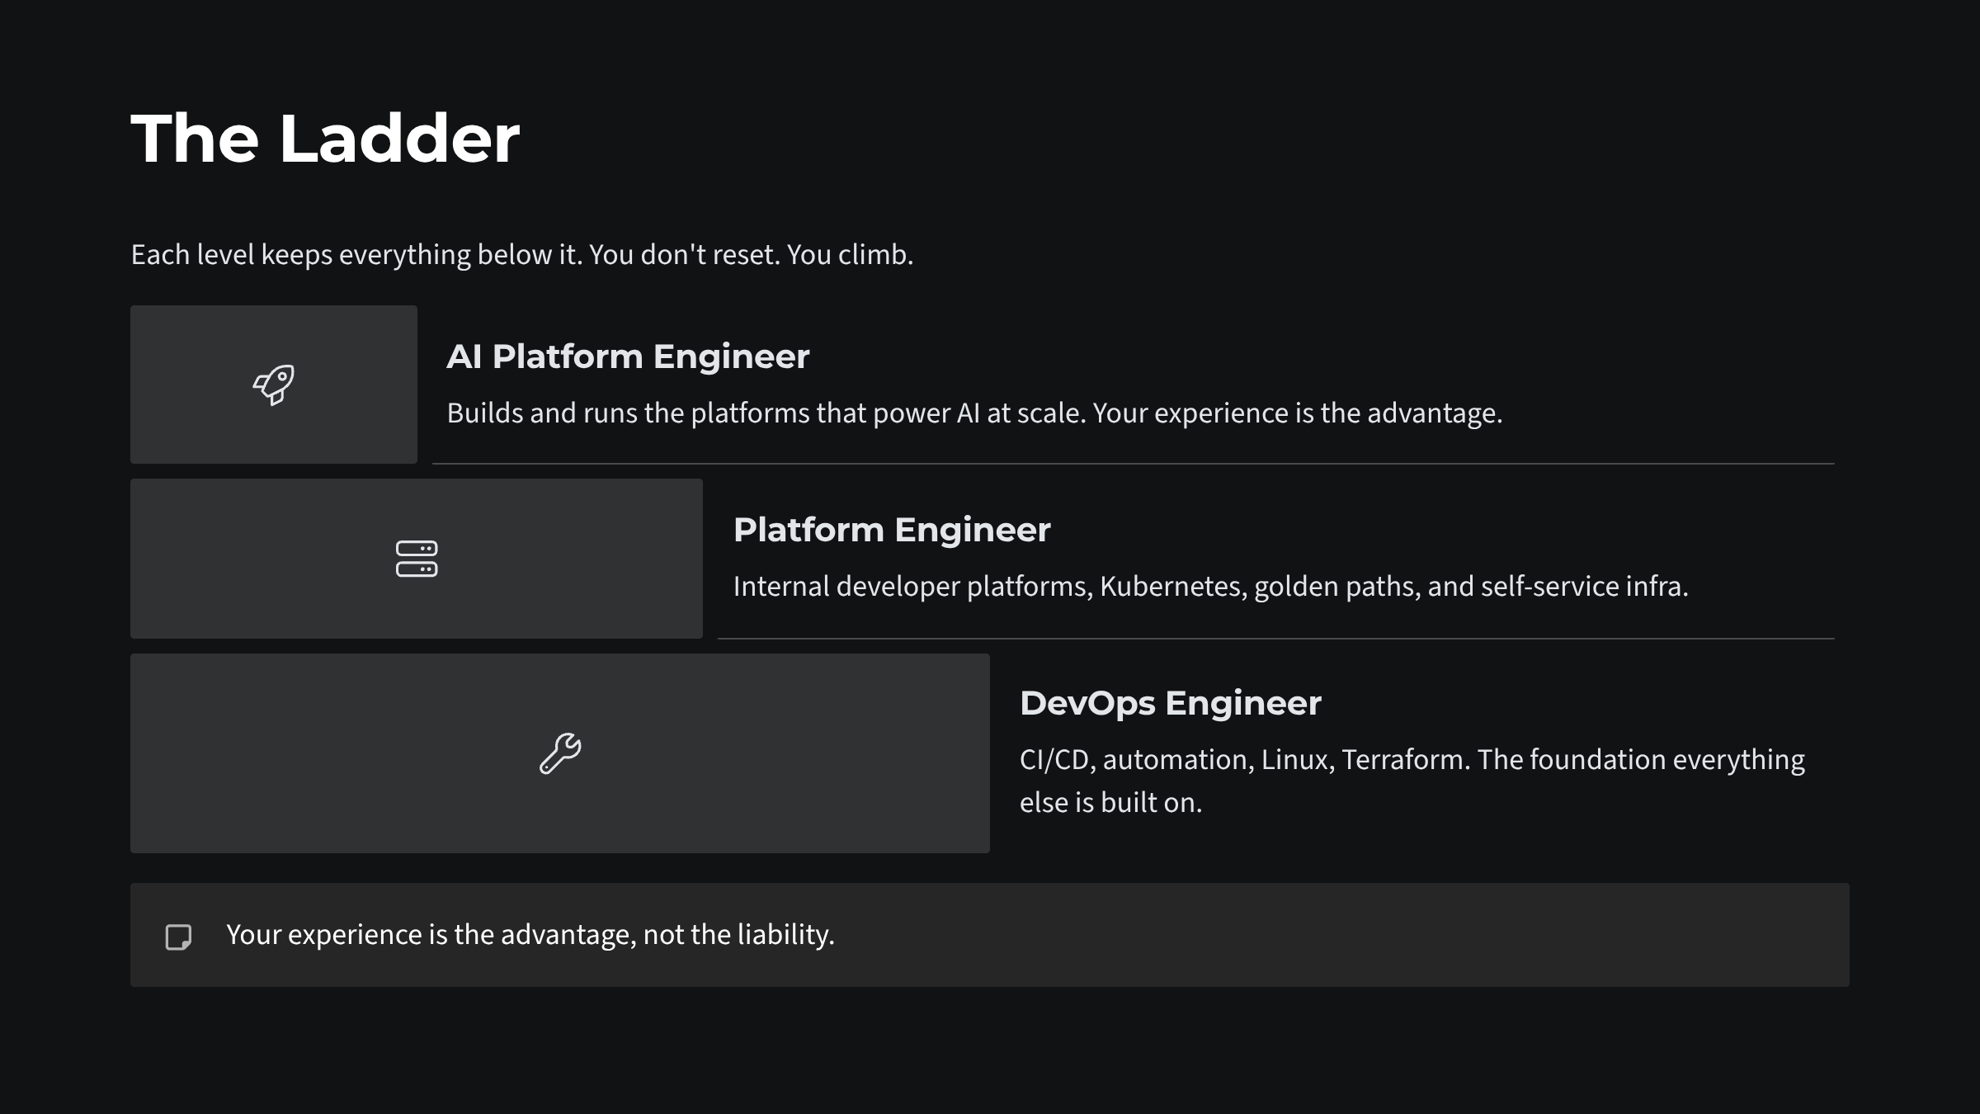Screen dimensions: 1980x1114
Task: Select 'The Ladder' slide title
Action: 325,138
